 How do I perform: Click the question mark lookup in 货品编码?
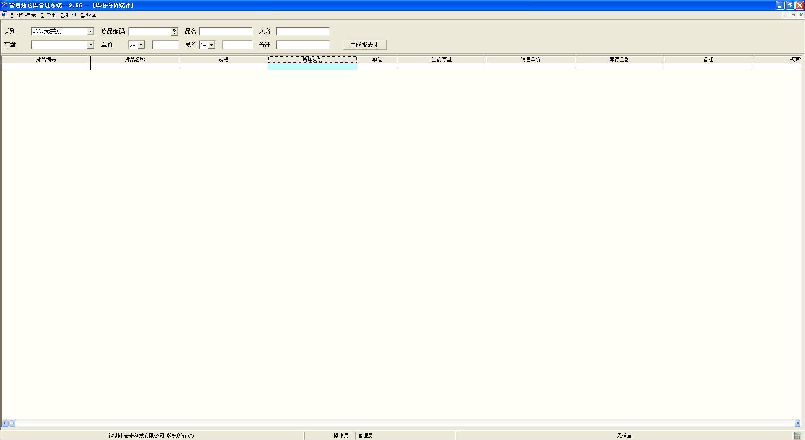coord(174,31)
